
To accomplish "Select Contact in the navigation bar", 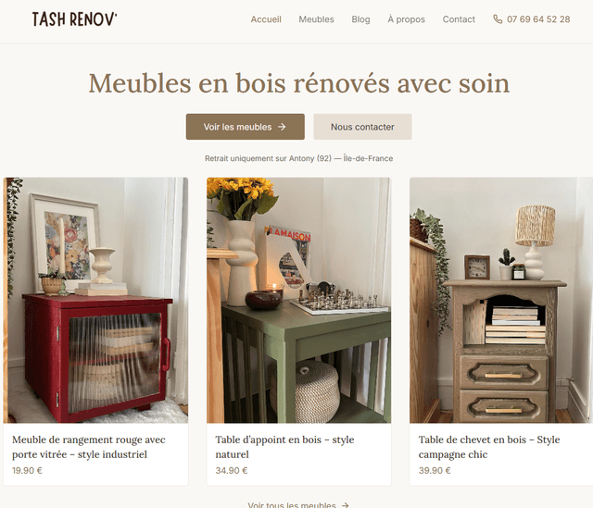I will click(x=459, y=19).
